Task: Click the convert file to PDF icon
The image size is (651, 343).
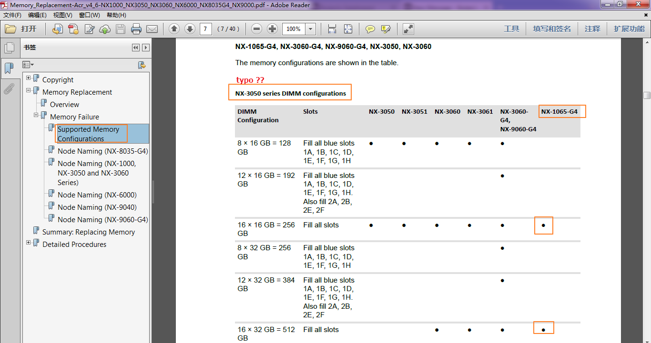Action: [58, 29]
